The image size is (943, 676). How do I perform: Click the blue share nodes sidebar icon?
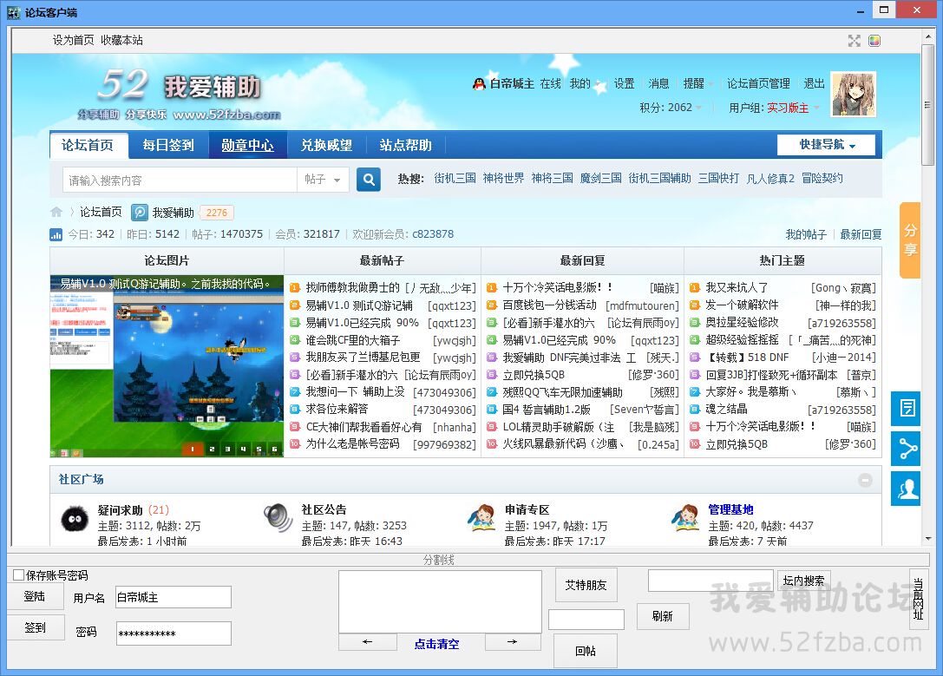click(907, 449)
